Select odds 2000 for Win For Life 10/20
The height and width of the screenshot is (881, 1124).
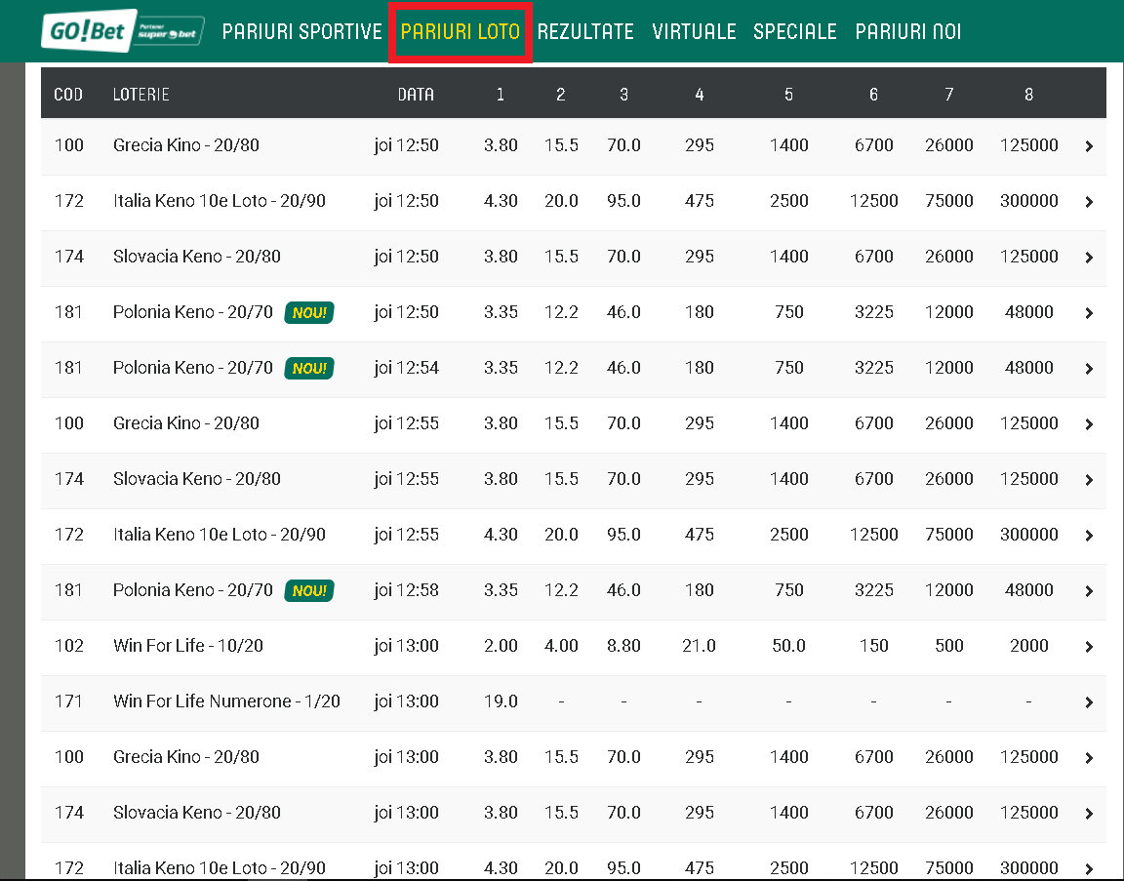coord(1028,646)
